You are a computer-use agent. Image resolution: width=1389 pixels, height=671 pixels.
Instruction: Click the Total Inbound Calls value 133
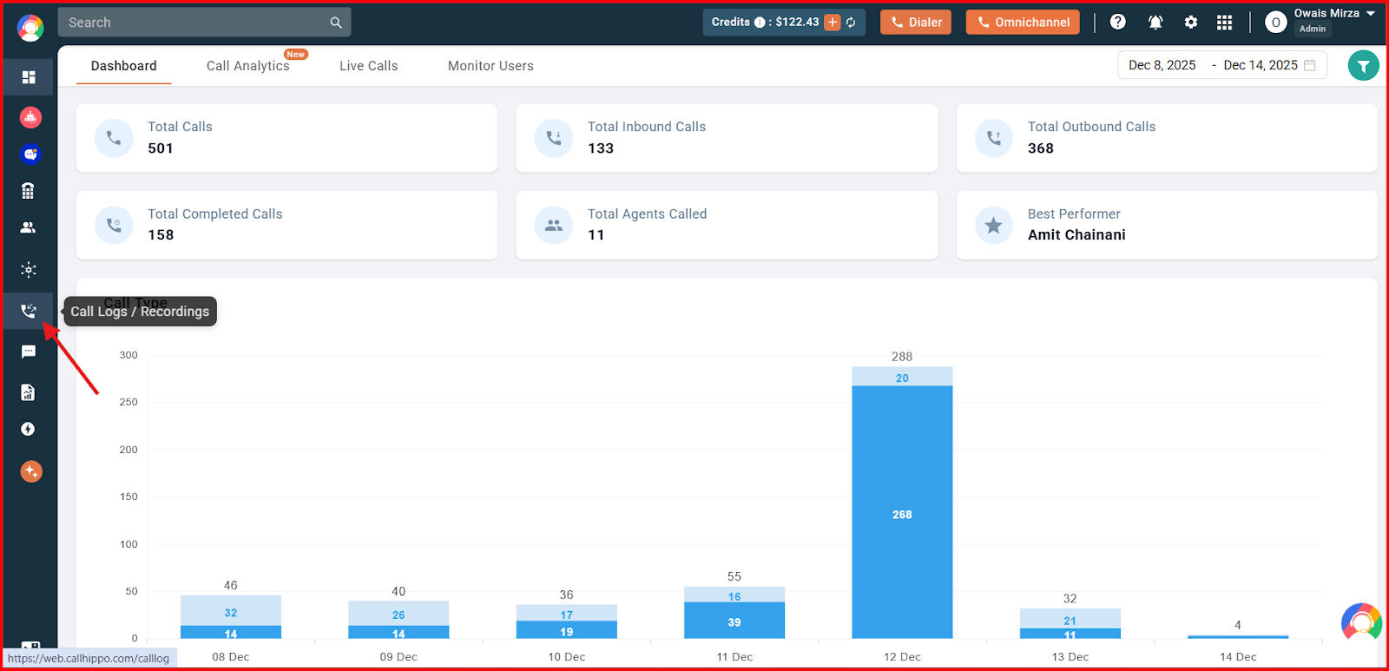601,148
